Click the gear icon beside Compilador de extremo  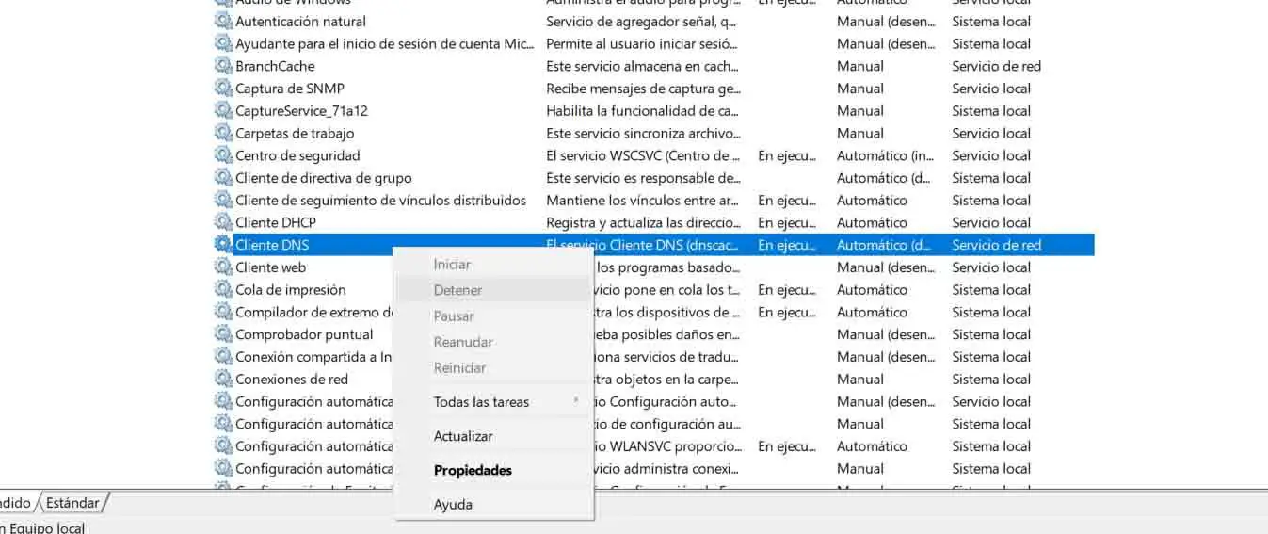coord(223,312)
